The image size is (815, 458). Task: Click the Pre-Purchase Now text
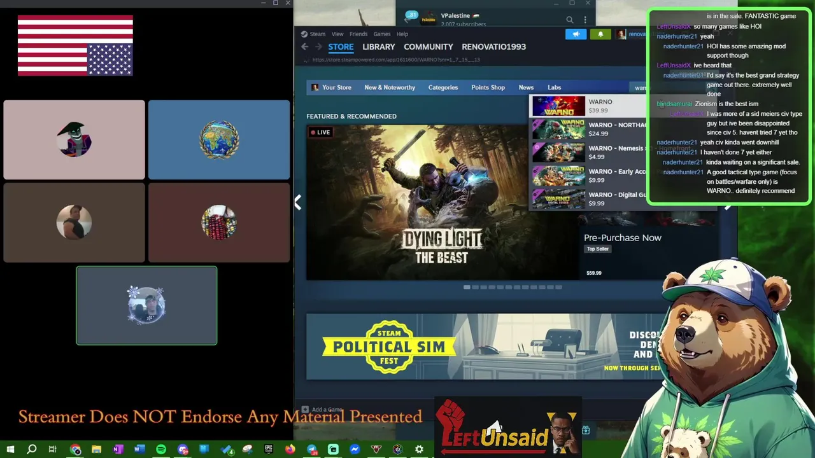(x=623, y=237)
